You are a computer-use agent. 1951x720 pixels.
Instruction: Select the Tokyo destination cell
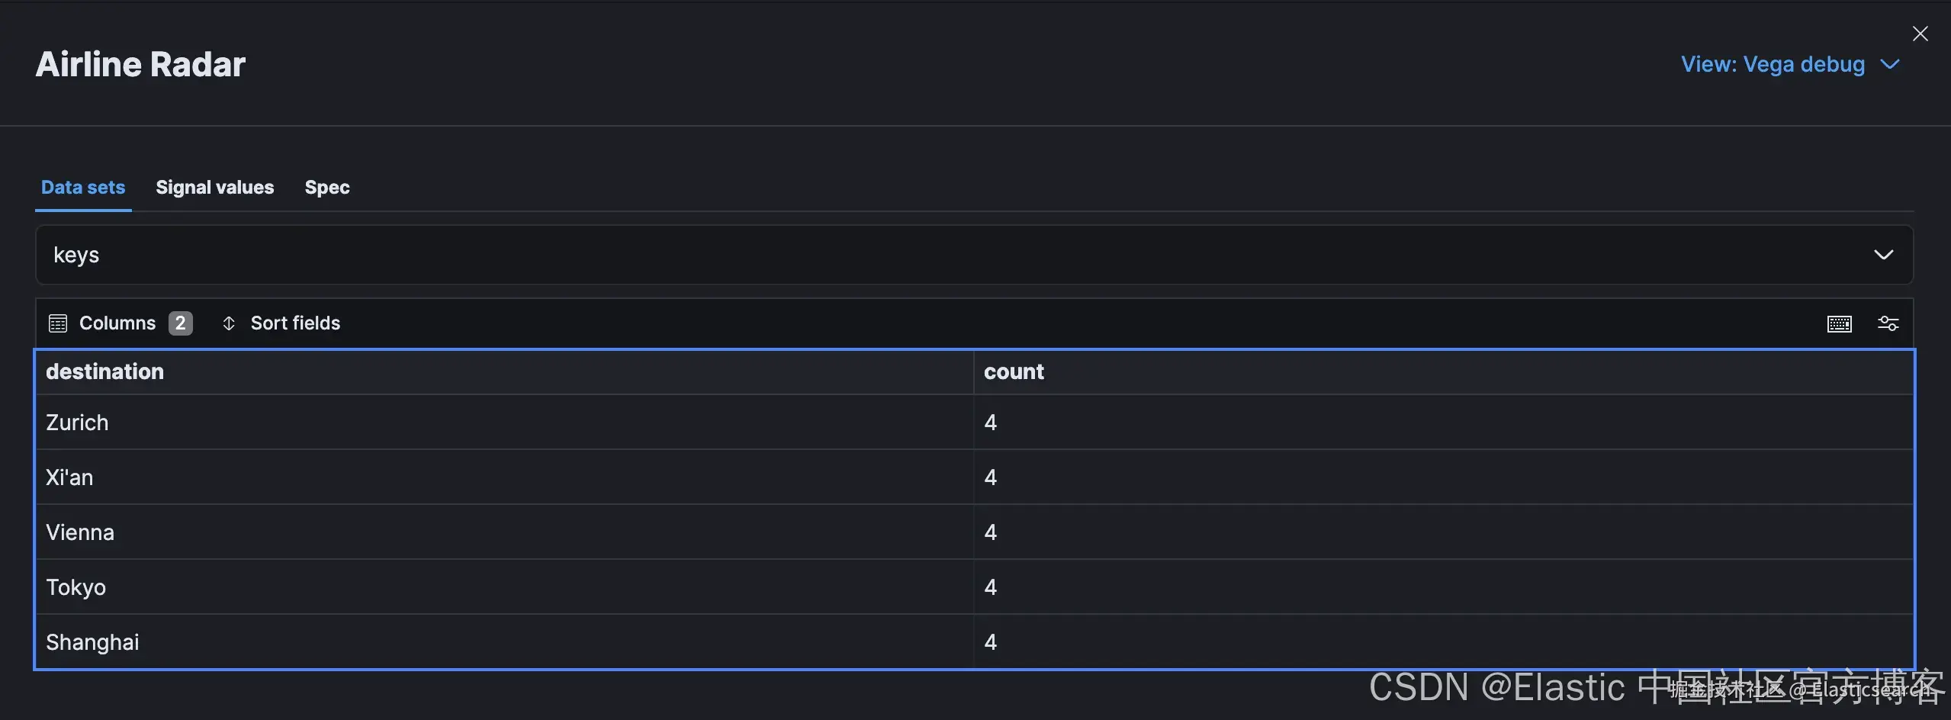pos(76,587)
